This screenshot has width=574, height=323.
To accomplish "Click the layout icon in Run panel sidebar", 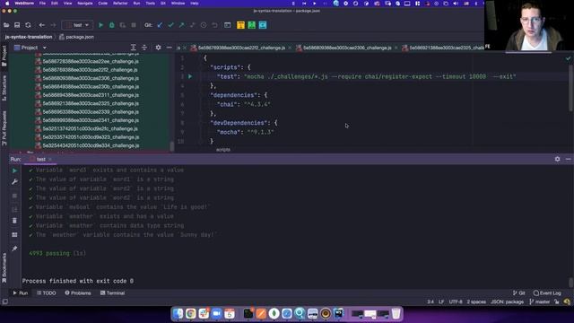I will 14,235.
